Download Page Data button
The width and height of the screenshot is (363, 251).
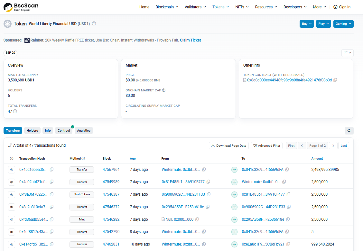[229, 146]
